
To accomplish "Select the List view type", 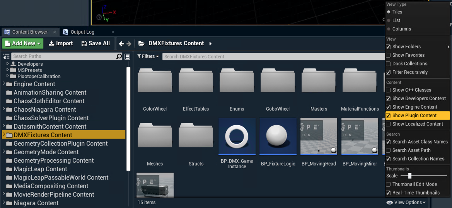I will tap(396, 20).
